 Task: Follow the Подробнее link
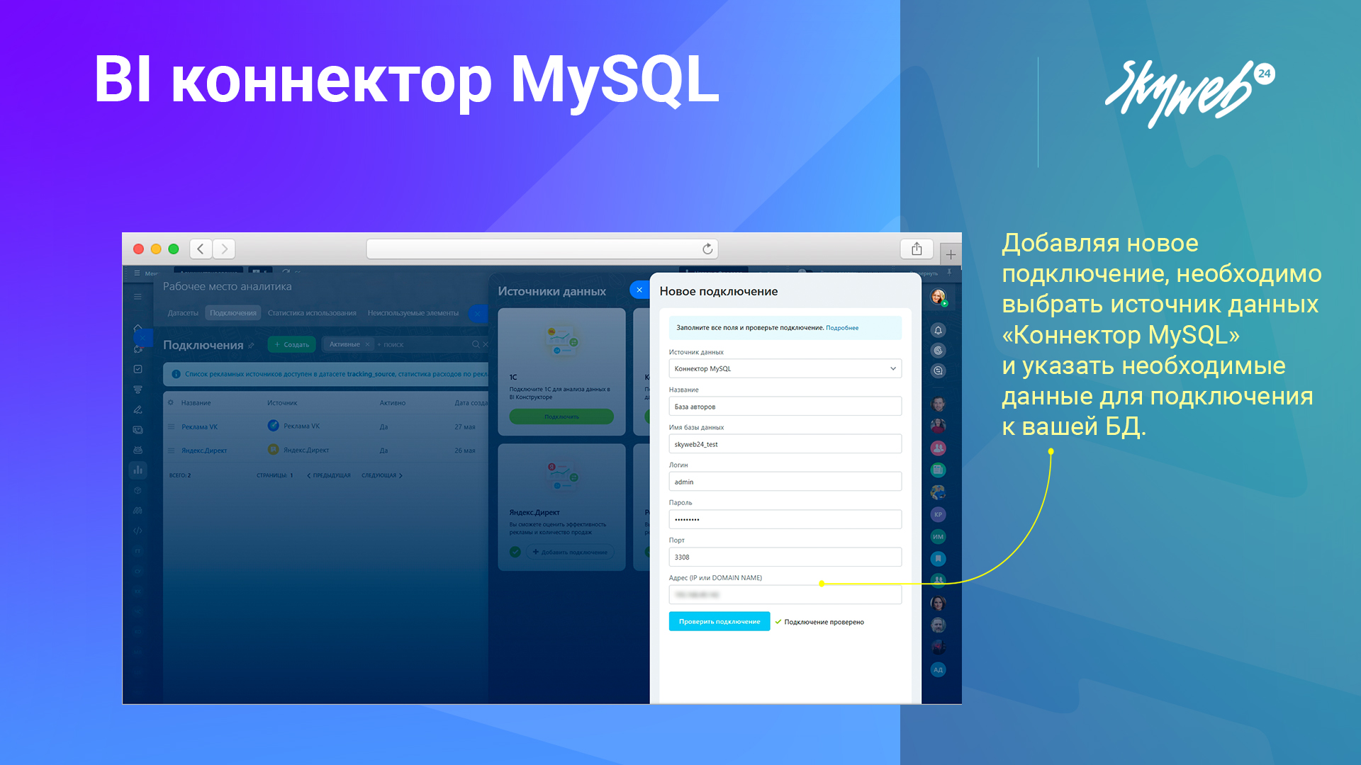(842, 328)
